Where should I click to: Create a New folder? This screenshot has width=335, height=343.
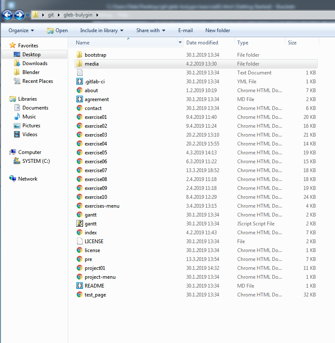(x=218, y=30)
